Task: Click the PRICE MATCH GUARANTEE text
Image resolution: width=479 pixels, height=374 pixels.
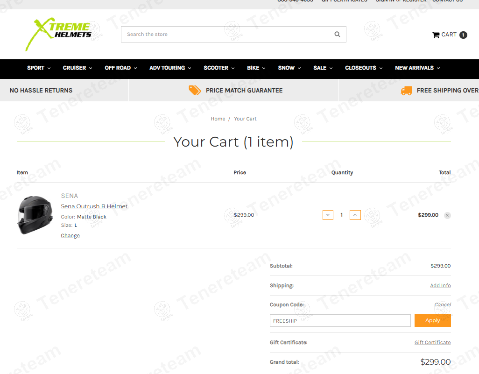Action: 244,91
